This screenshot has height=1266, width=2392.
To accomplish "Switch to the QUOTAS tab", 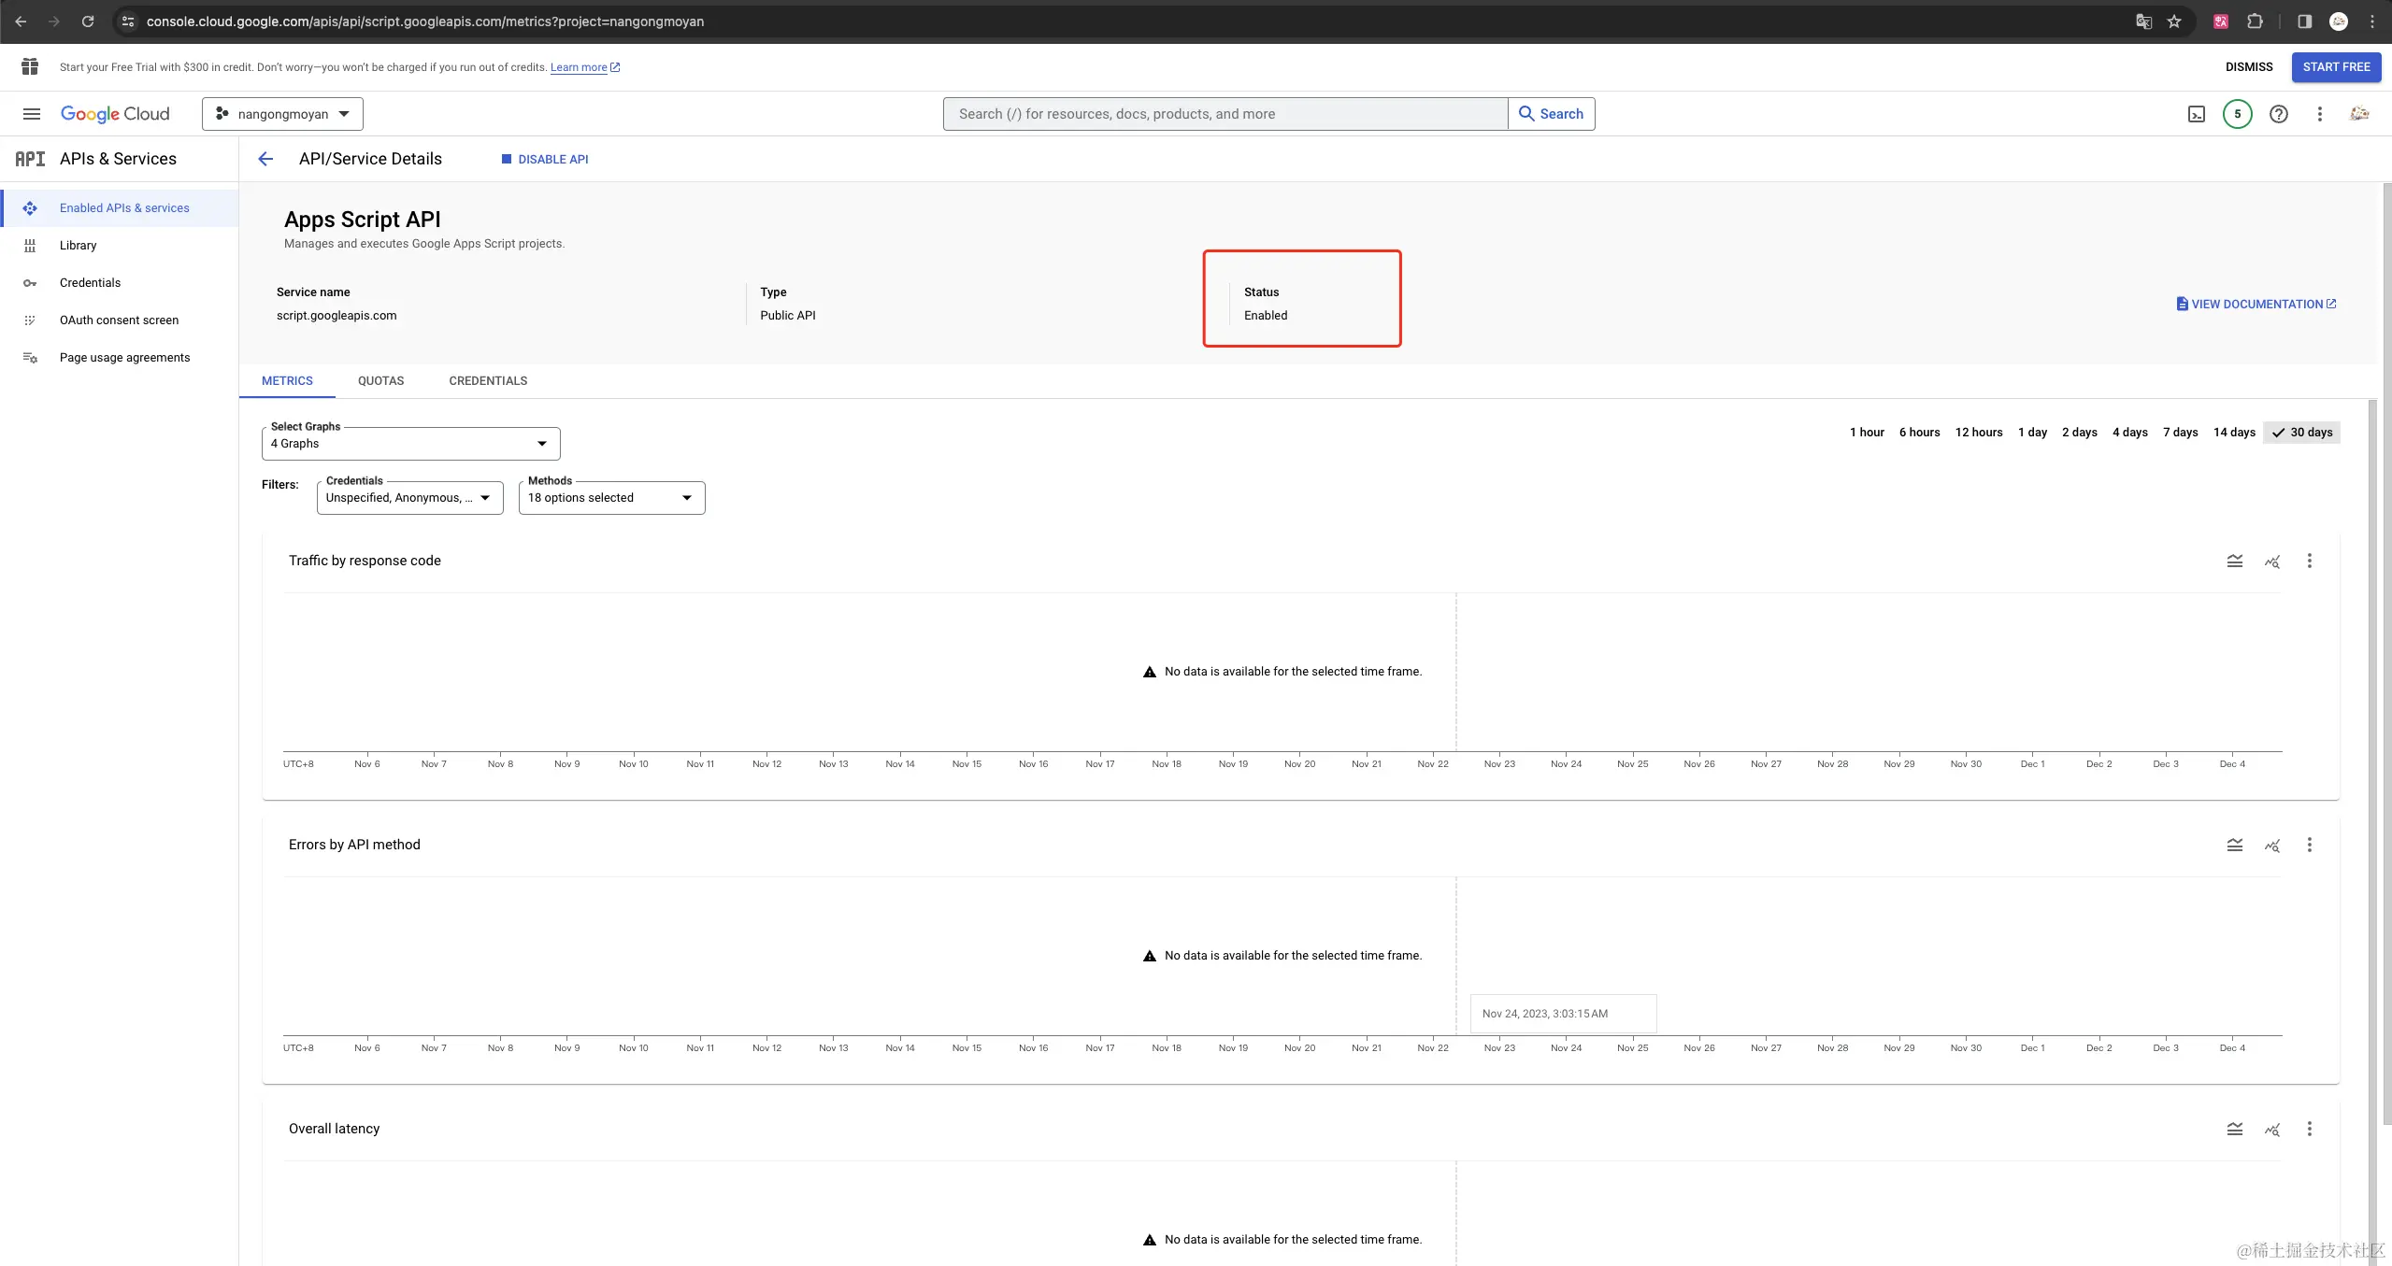I will coord(380,381).
